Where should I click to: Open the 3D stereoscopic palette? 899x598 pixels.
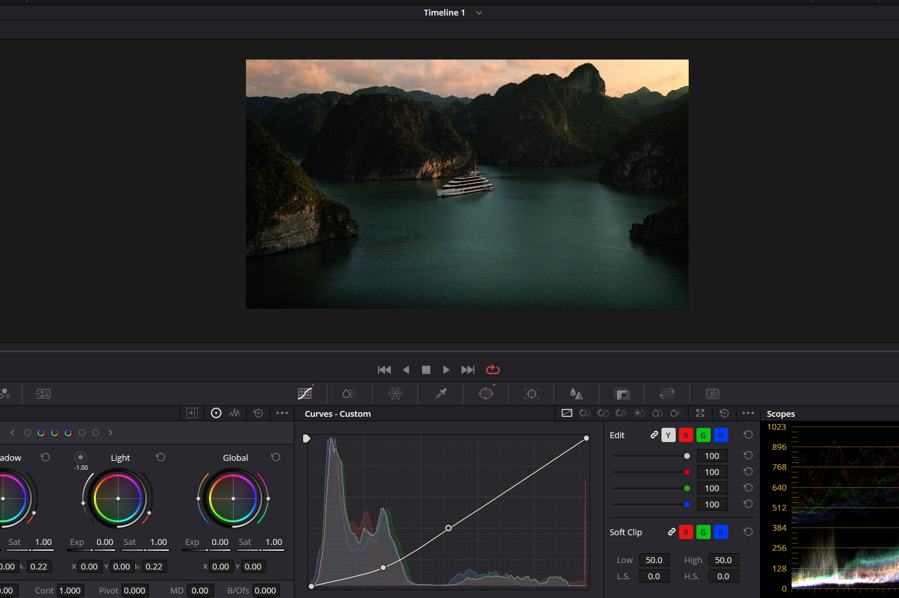pyautogui.click(x=712, y=393)
